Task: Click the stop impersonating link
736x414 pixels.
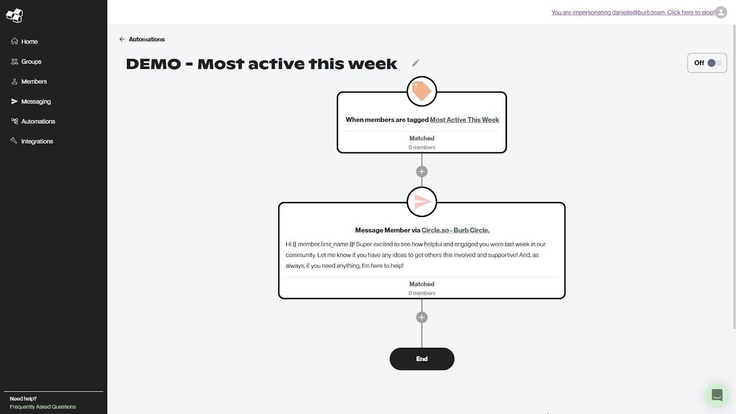Action: coord(632,12)
